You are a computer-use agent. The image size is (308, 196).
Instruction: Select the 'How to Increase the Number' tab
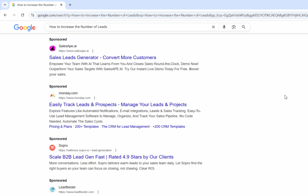coord(36,5)
